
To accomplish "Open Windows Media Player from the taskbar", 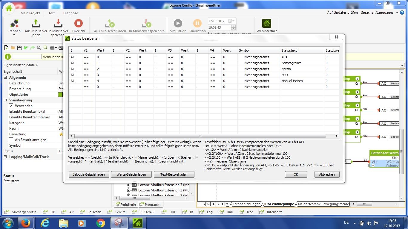I will [x=82, y=223].
